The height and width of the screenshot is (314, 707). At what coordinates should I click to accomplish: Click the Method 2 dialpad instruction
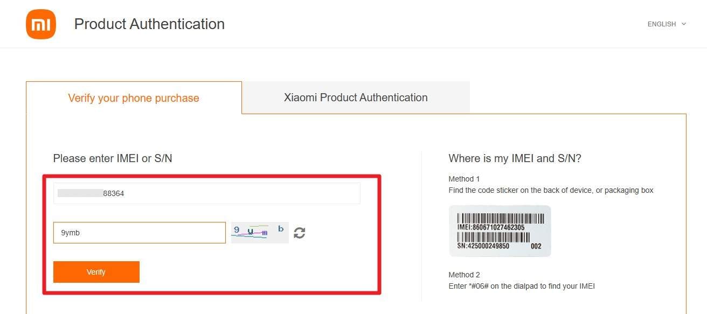[521, 286]
